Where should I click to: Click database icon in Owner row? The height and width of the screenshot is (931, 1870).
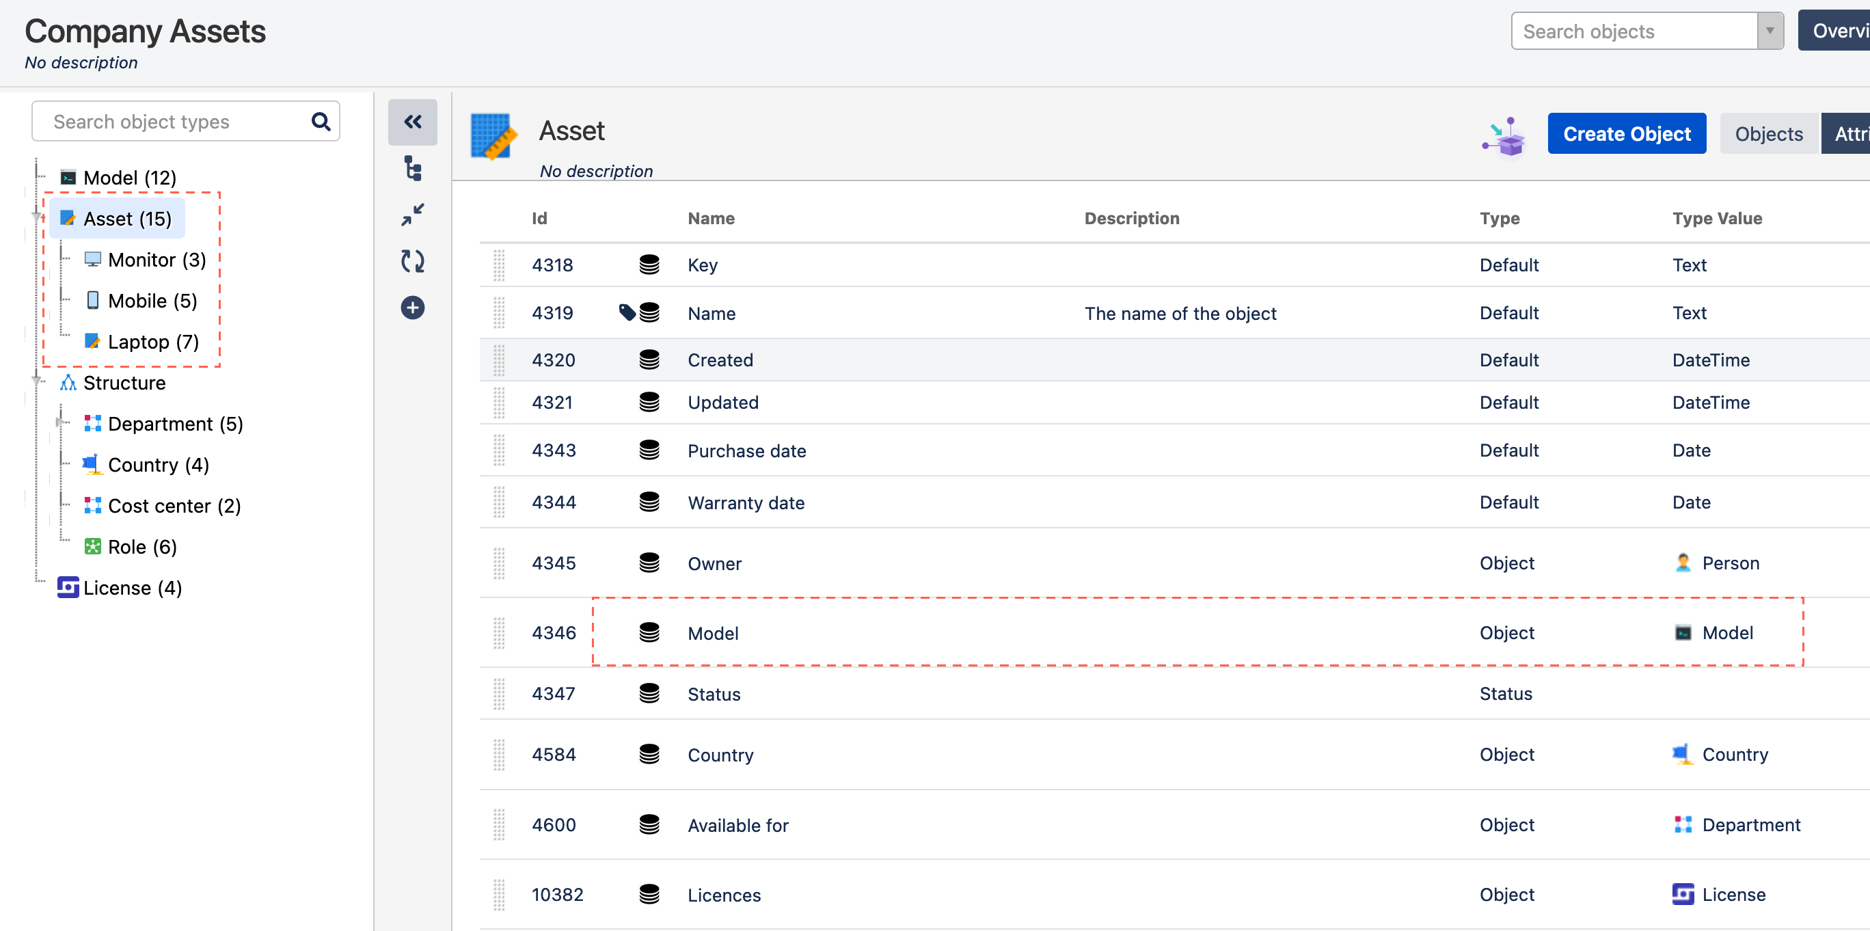649,563
